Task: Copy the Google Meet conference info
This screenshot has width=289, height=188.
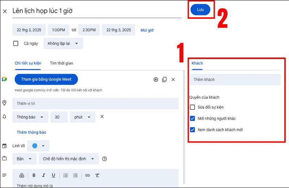Action: [164, 80]
